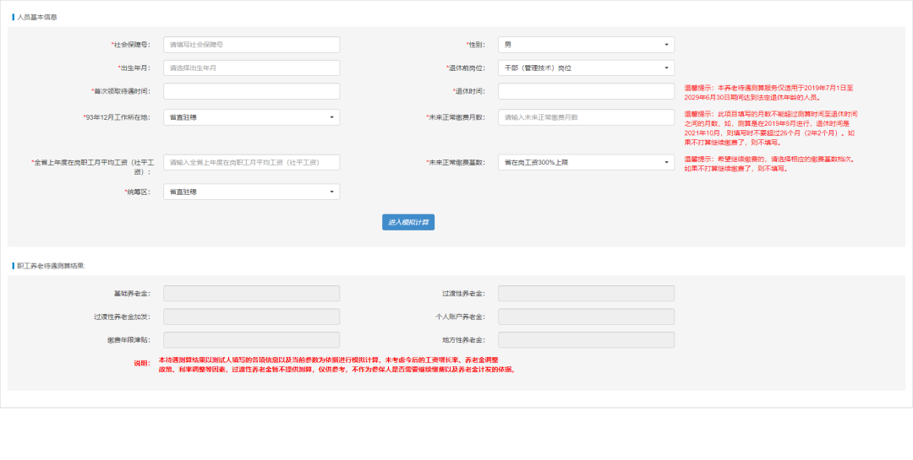Click the 首次领取待遇时间 input box

tap(251, 91)
